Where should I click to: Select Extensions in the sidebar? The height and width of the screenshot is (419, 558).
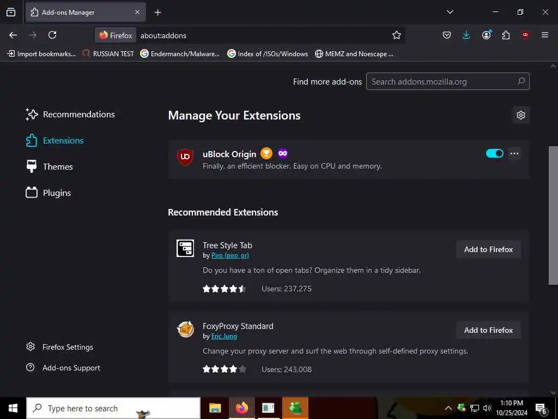[x=55, y=140]
